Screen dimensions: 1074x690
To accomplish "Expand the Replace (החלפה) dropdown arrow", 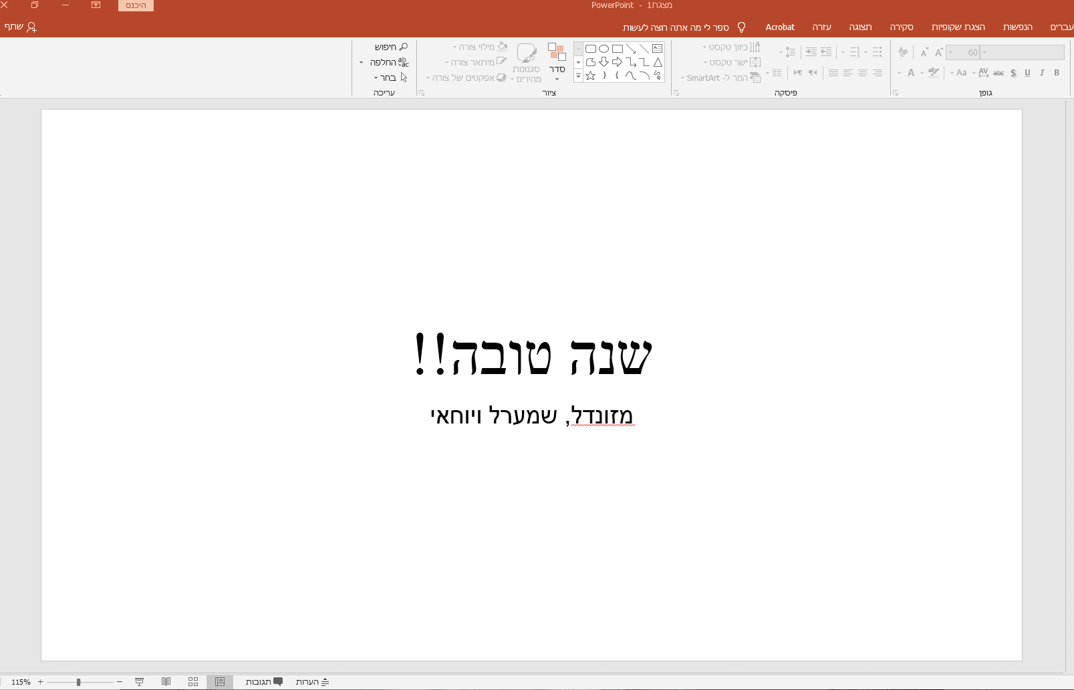I will pyautogui.click(x=362, y=63).
